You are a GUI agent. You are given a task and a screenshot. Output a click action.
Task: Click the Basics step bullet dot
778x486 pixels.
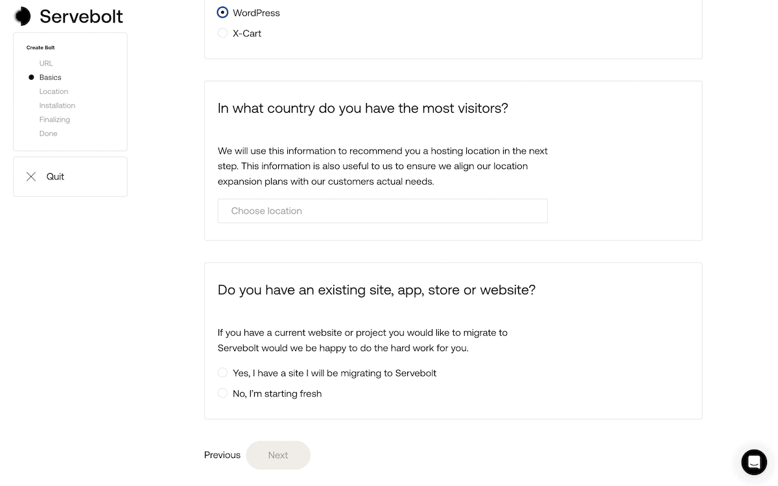point(31,77)
